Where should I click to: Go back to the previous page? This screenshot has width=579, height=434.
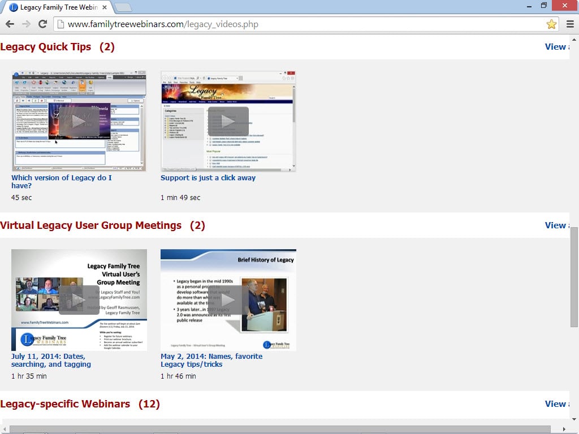(x=10, y=24)
